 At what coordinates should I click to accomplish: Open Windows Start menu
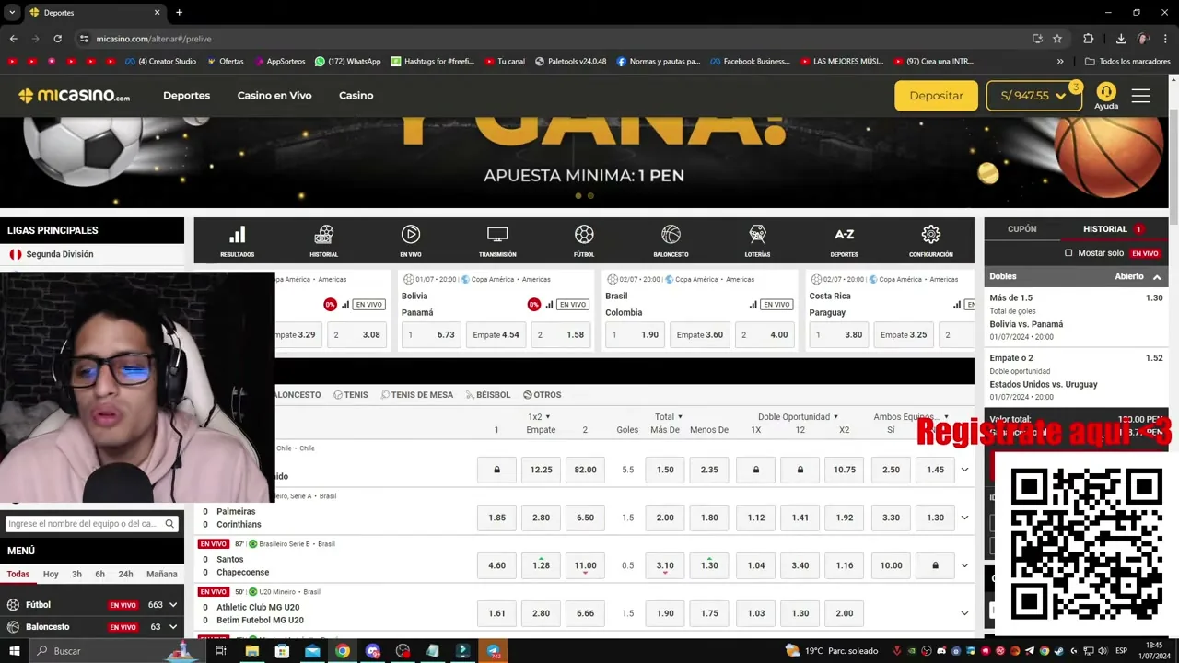(14, 651)
